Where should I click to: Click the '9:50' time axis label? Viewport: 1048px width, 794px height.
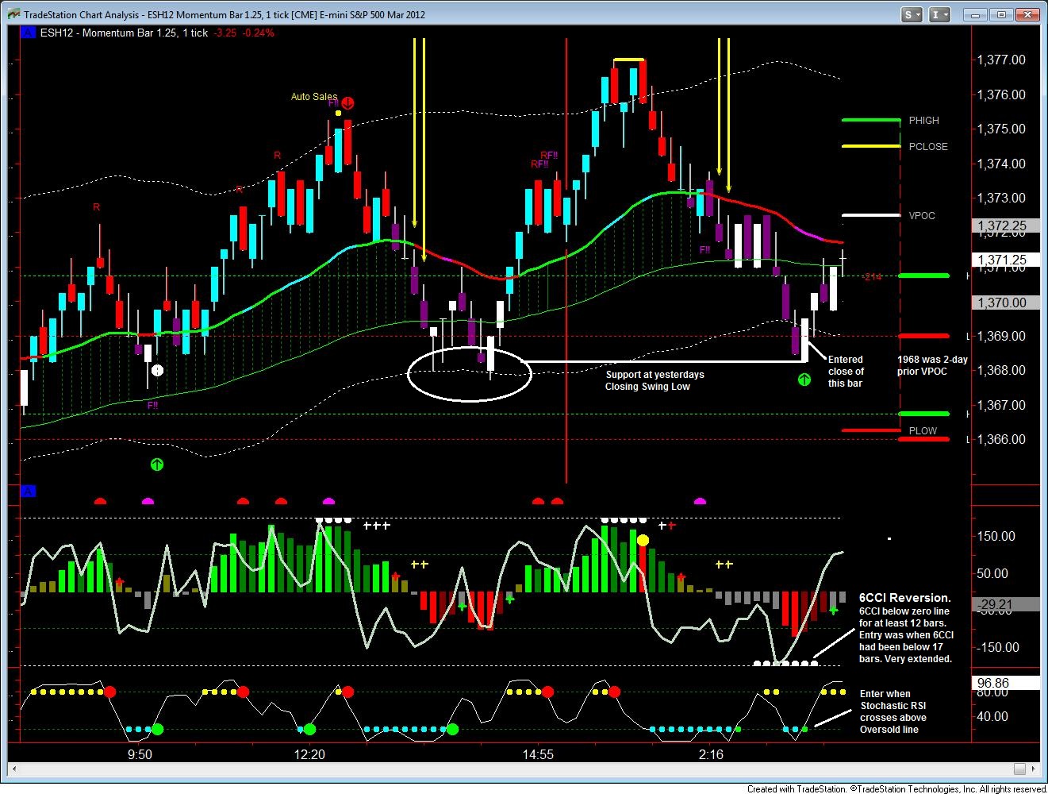tap(140, 754)
